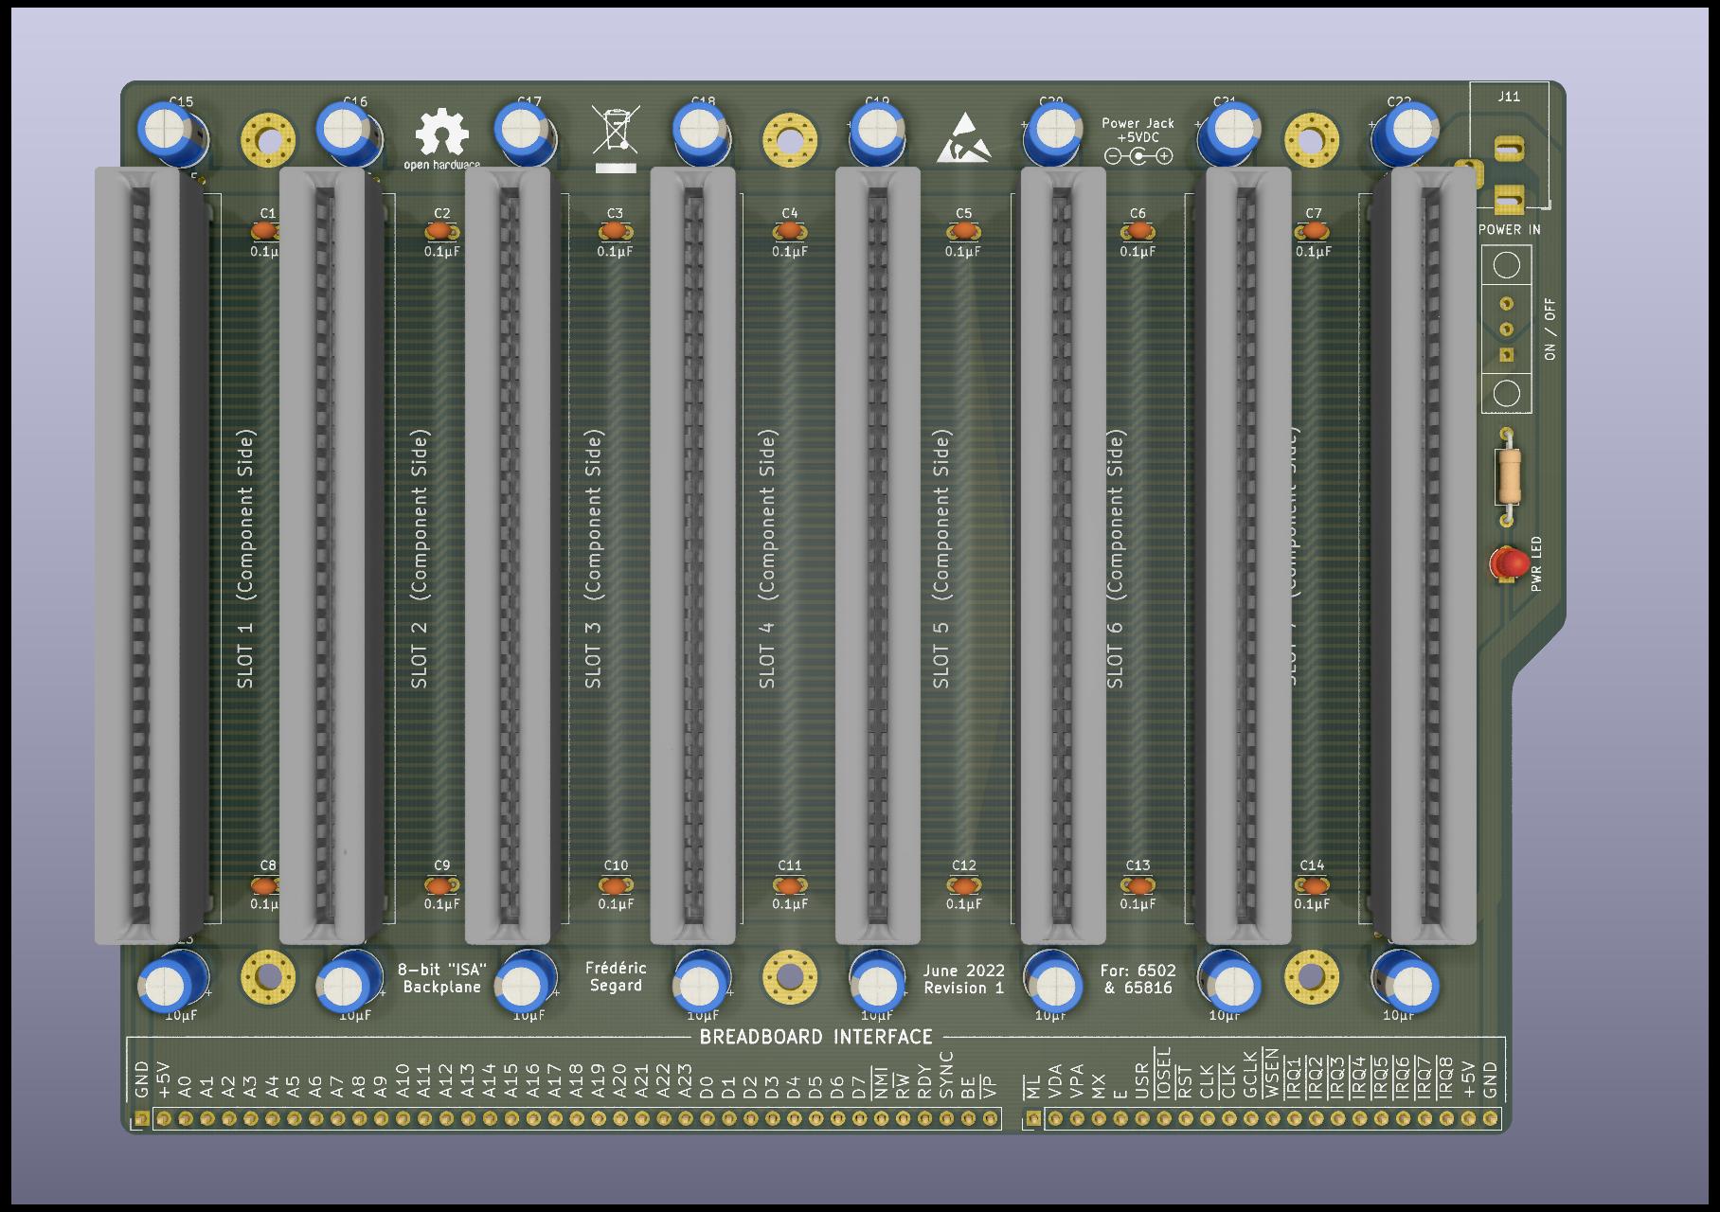The image size is (1720, 1212).
Task: Click the orange C1 0.1µF capacitor
Action: 265,231
